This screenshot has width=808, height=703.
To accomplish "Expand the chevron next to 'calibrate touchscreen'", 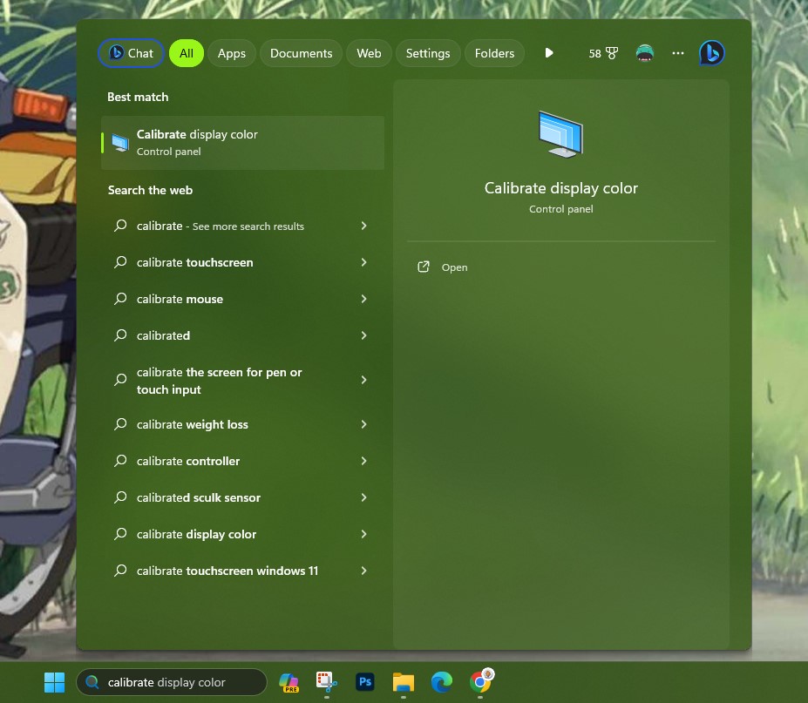I will [x=363, y=262].
